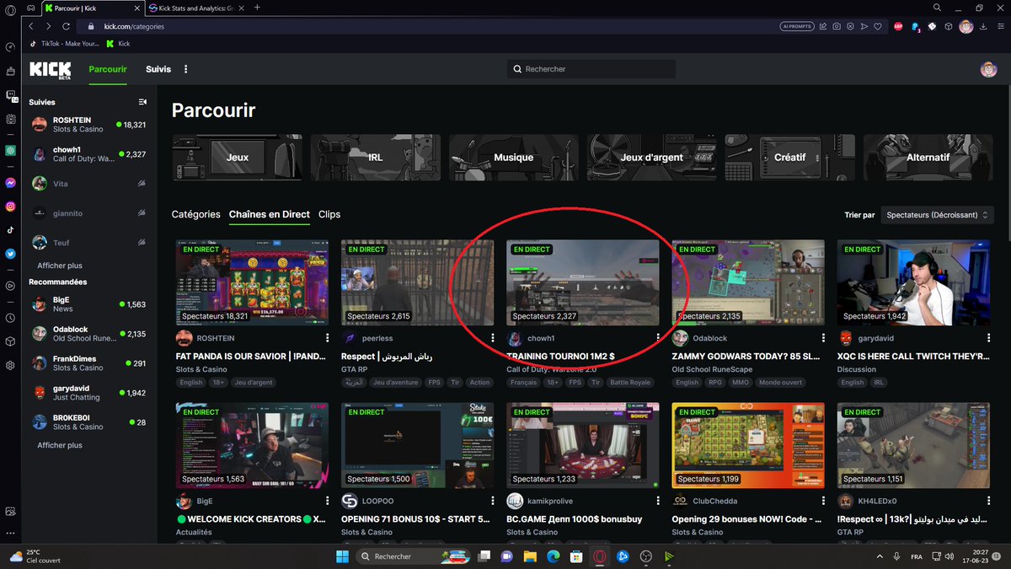1011x569 pixels.
Task: Open the extensions cube icon
Action: click(x=949, y=26)
